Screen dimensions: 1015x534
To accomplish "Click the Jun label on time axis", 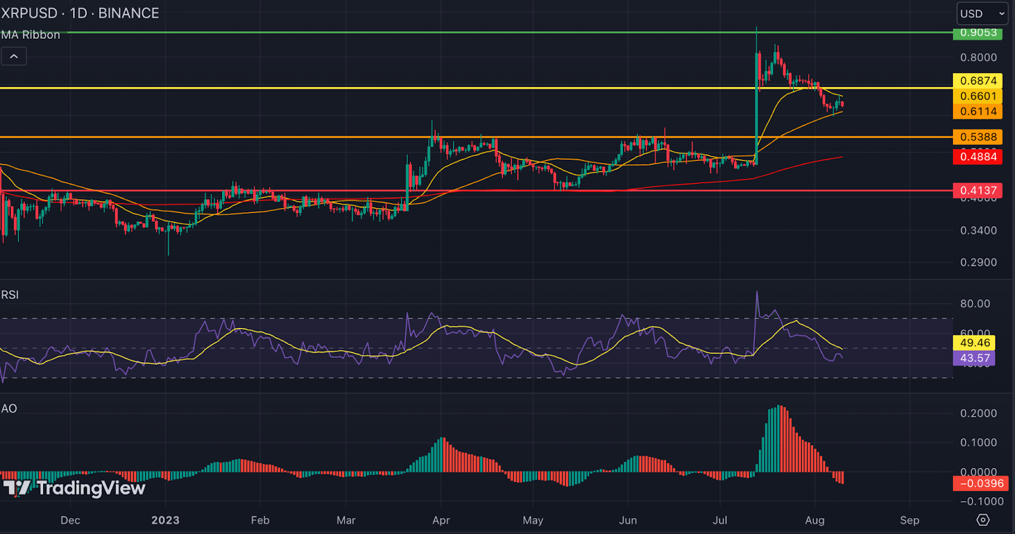I will (x=628, y=520).
